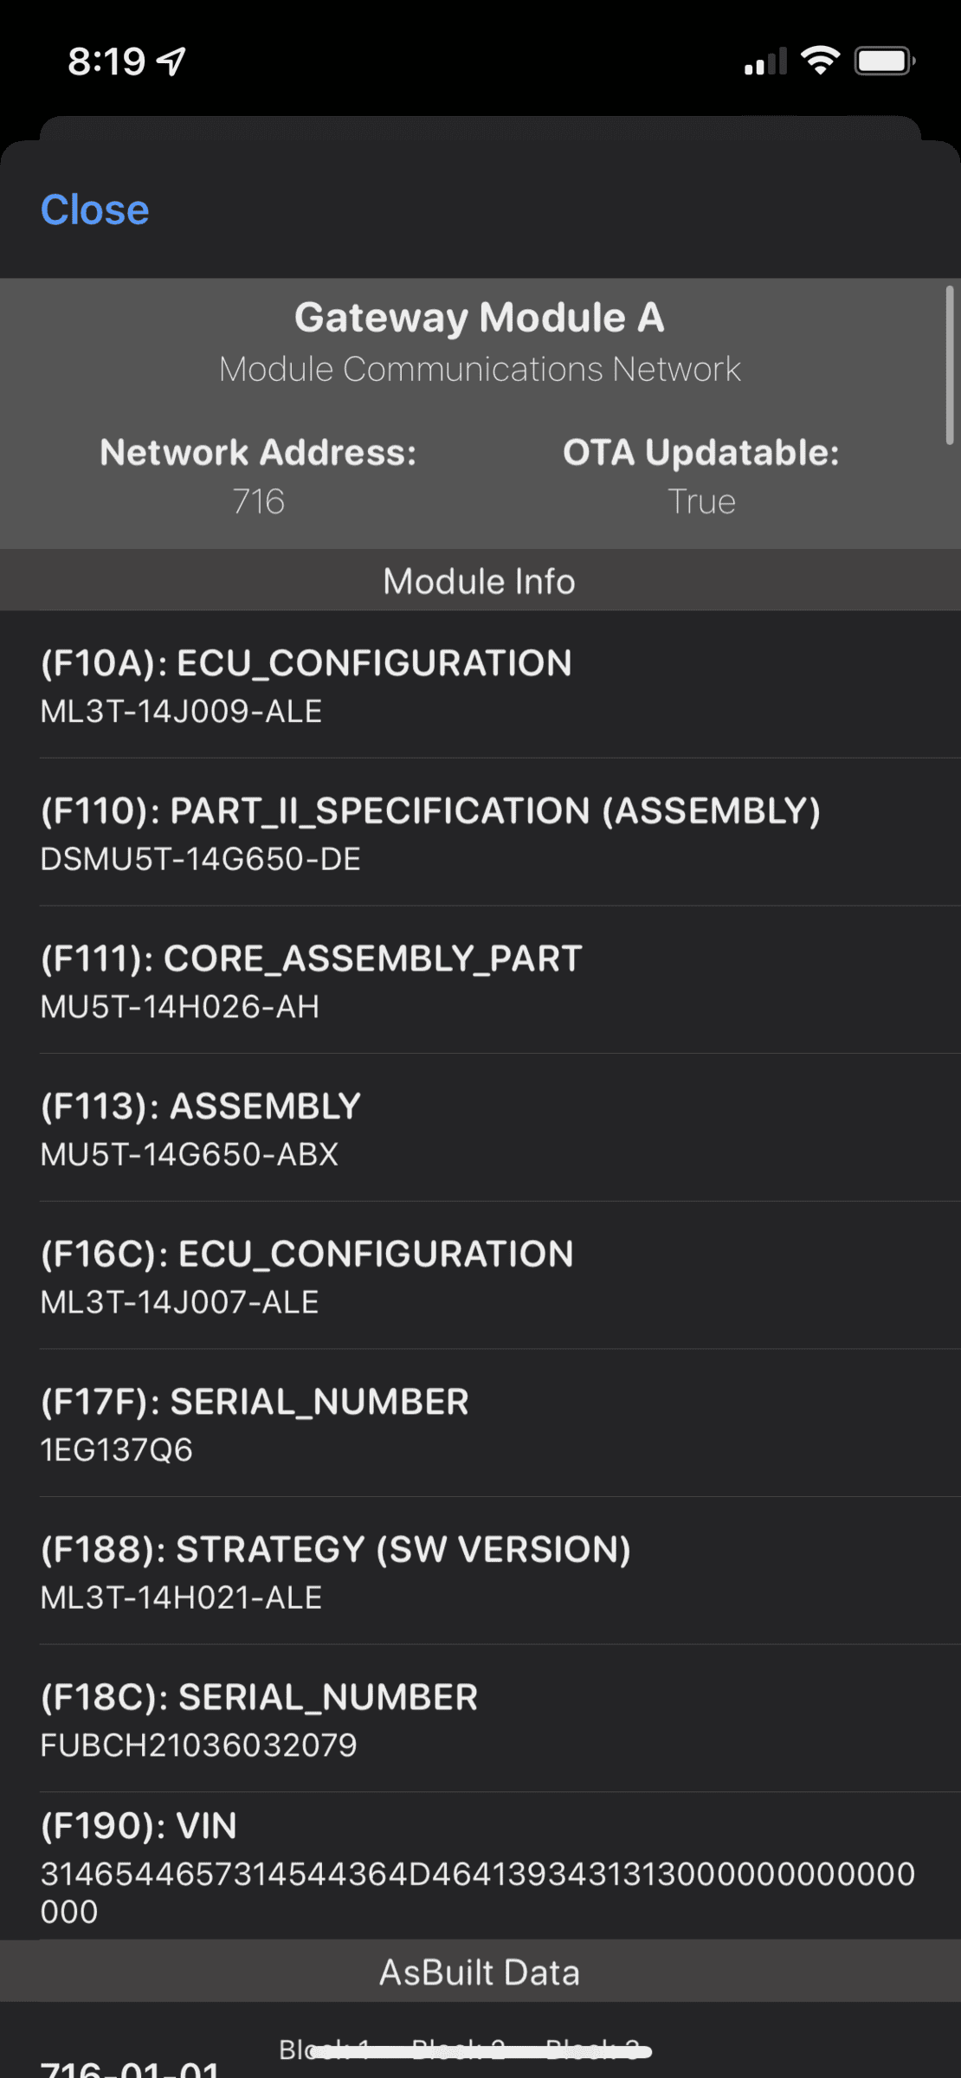The image size is (961, 2078).
Task: Tap the Close button
Action: coord(95,210)
